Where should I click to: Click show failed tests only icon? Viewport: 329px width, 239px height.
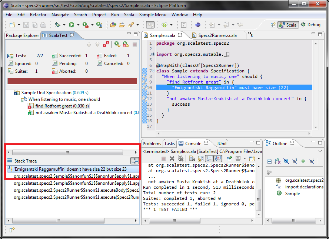coord(106,44)
